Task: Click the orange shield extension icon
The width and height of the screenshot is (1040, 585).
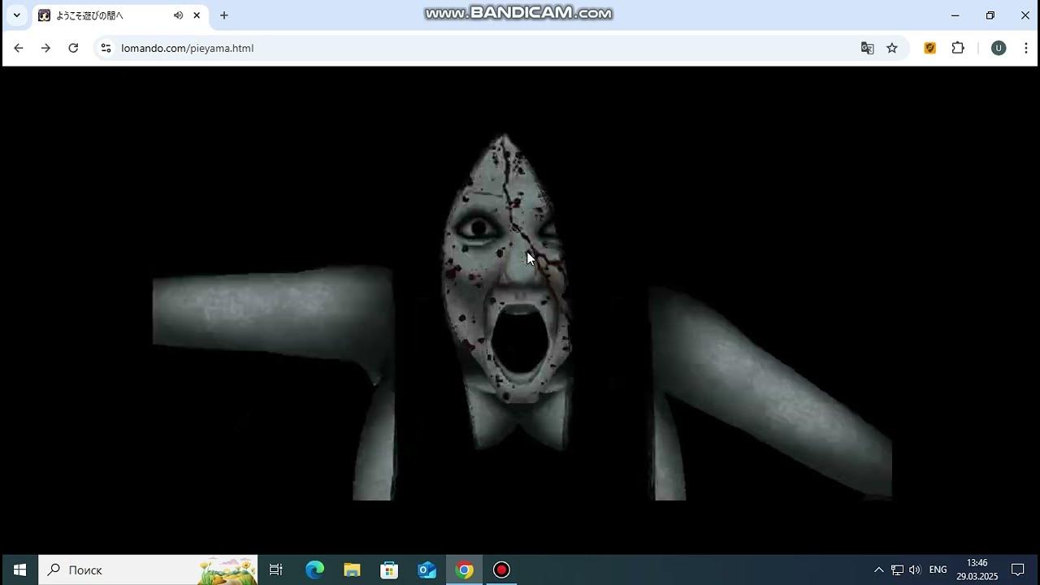Action: pos(930,48)
